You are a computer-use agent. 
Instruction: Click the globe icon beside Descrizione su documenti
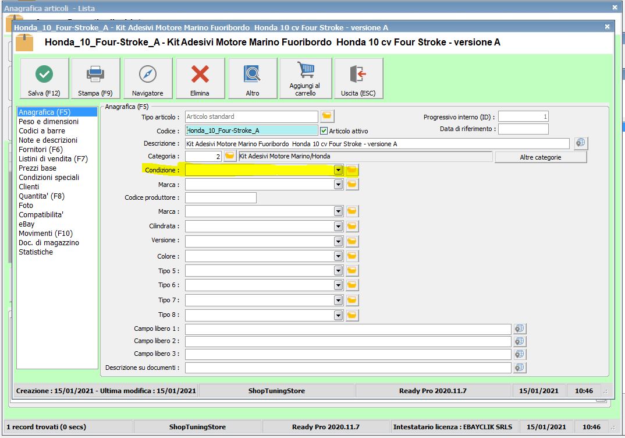pos(519,368)
